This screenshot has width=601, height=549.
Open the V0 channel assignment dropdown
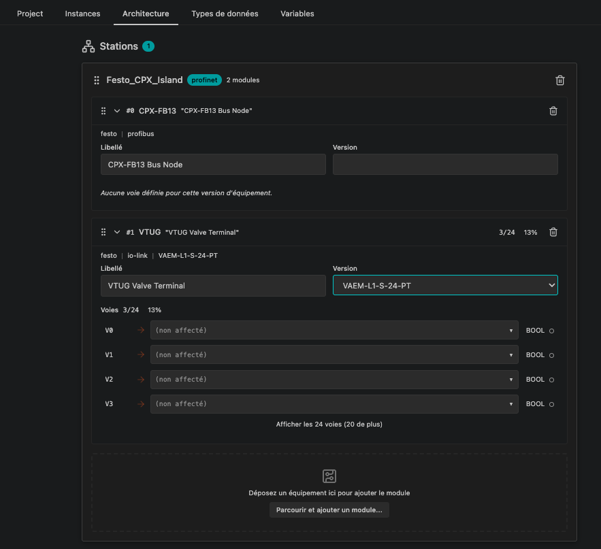coord(334,330)
